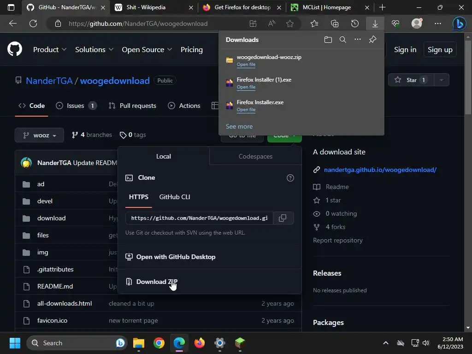Click the clone URL text field
Image resolution: width=472 pixels, height=354 pixels.
coord(199,218)
